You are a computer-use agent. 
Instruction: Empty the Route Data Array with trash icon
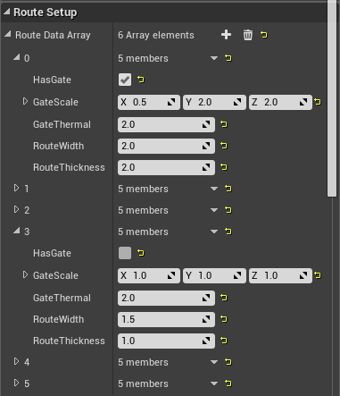click(248, 35)
